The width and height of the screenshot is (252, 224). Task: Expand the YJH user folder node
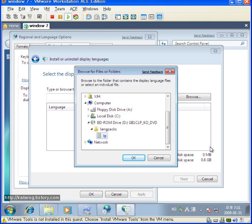pos(85,96)
